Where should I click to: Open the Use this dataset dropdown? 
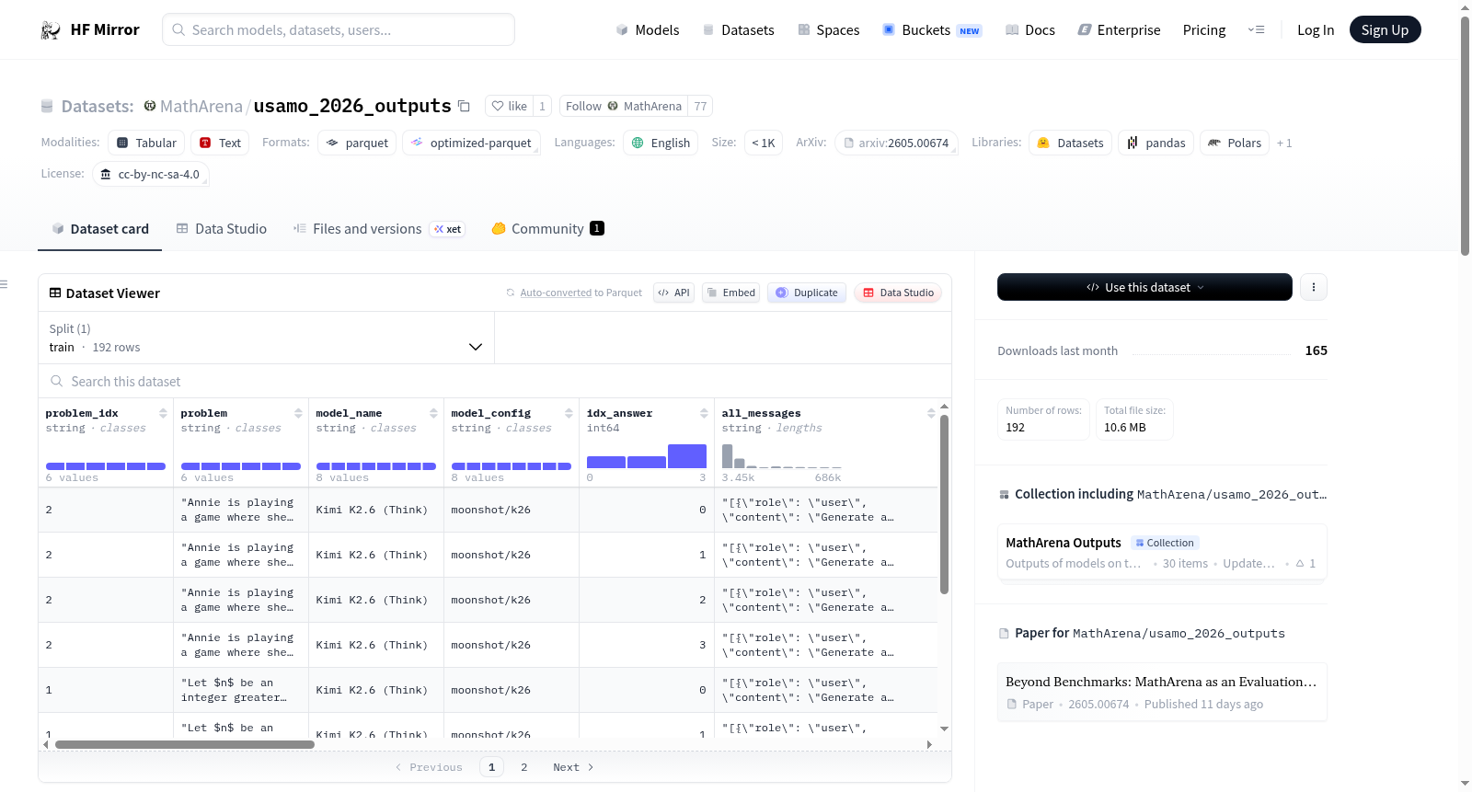(x=1144, y=287)
